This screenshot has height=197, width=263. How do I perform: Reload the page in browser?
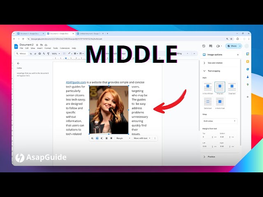coord(23,39)
